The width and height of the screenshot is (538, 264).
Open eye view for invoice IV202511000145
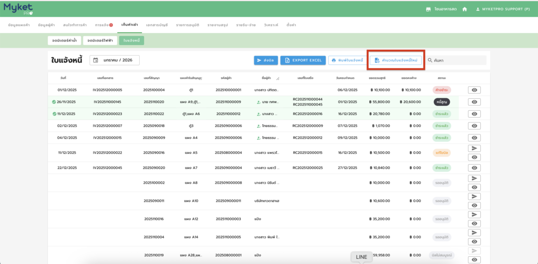474,102
